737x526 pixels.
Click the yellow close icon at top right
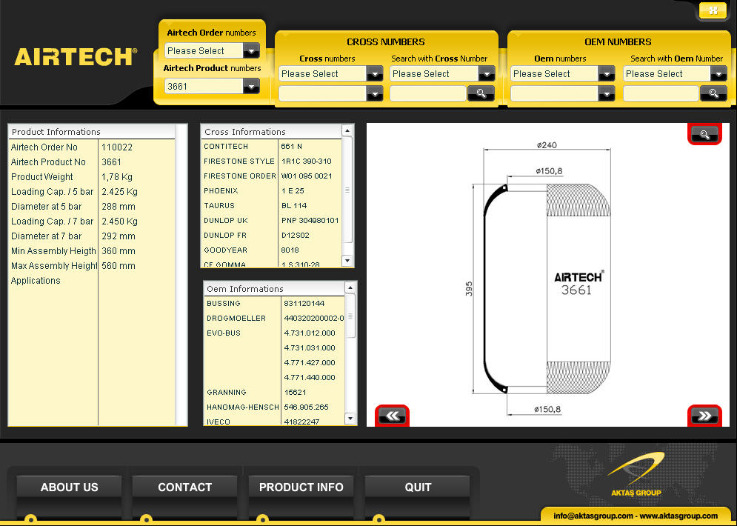coord(713,10)
